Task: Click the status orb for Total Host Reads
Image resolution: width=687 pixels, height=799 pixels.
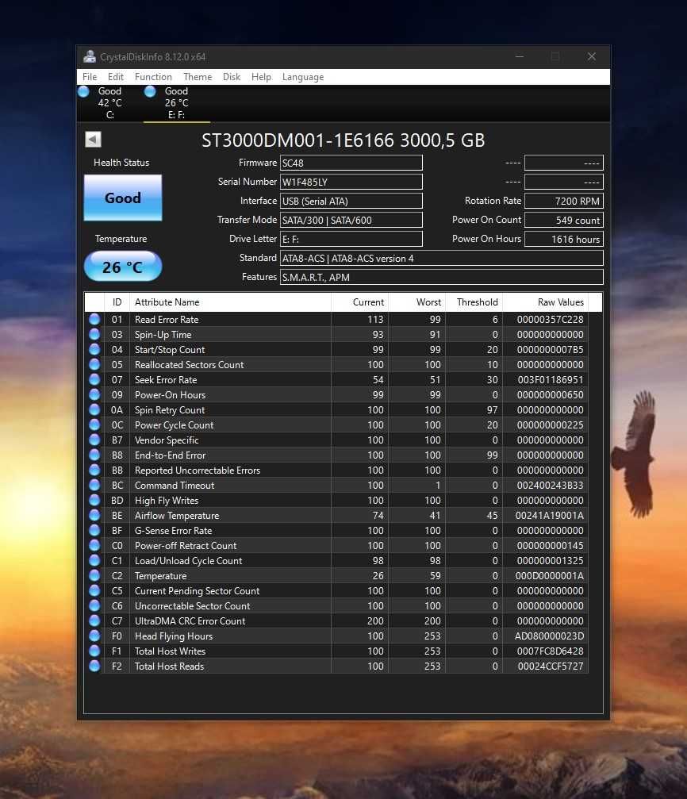Action: pyautogui.click(x=94, y=666)
